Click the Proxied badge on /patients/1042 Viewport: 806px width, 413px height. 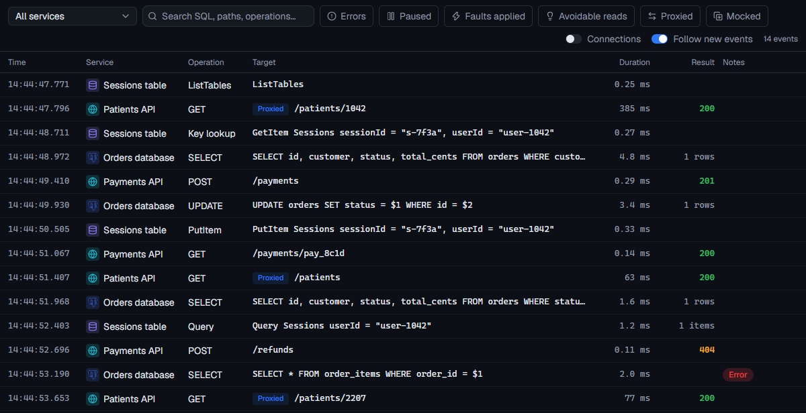tap(271, 109)
